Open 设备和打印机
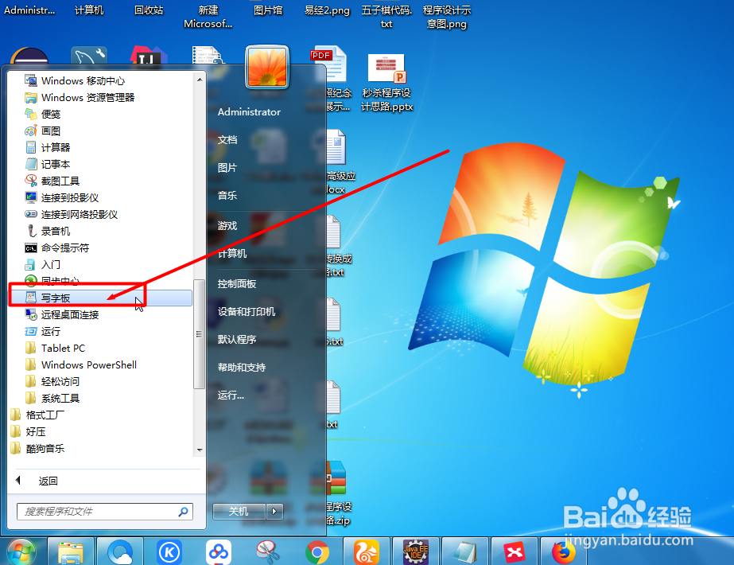The height and width of the screenshot is (565, 734). point(247,312)
